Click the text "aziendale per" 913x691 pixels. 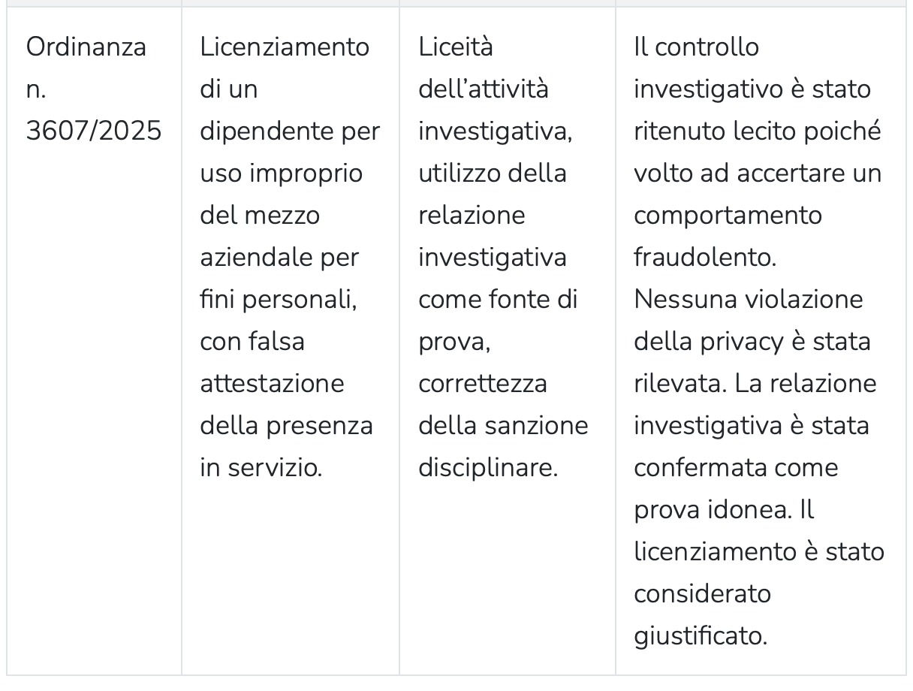[x=279, y=258]
